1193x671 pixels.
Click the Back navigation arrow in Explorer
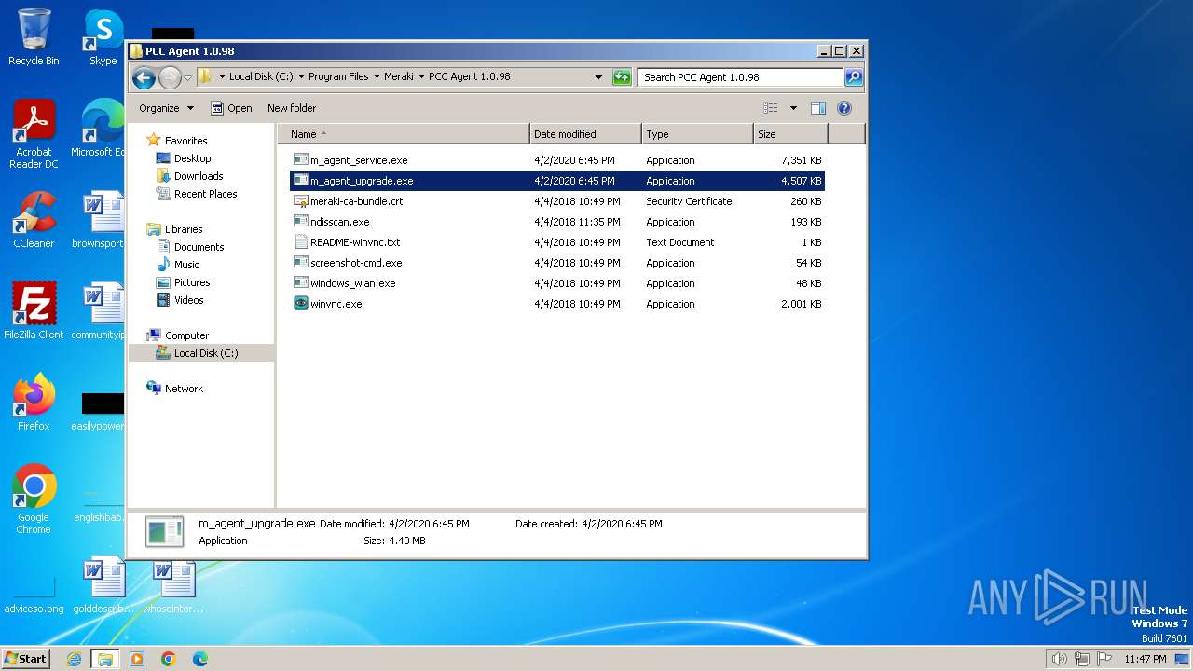[144, 77]
